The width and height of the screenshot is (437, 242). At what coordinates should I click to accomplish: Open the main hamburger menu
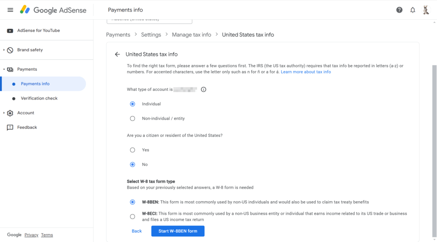pos(10,10)
